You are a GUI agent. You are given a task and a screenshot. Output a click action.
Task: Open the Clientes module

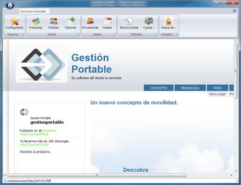coord(53,23)
